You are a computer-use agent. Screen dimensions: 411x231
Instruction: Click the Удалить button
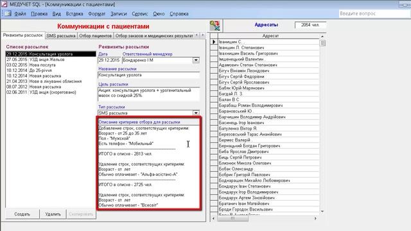pos(53,214)
